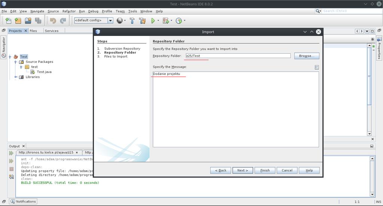Open the Navigator side panel

(3, 47)
